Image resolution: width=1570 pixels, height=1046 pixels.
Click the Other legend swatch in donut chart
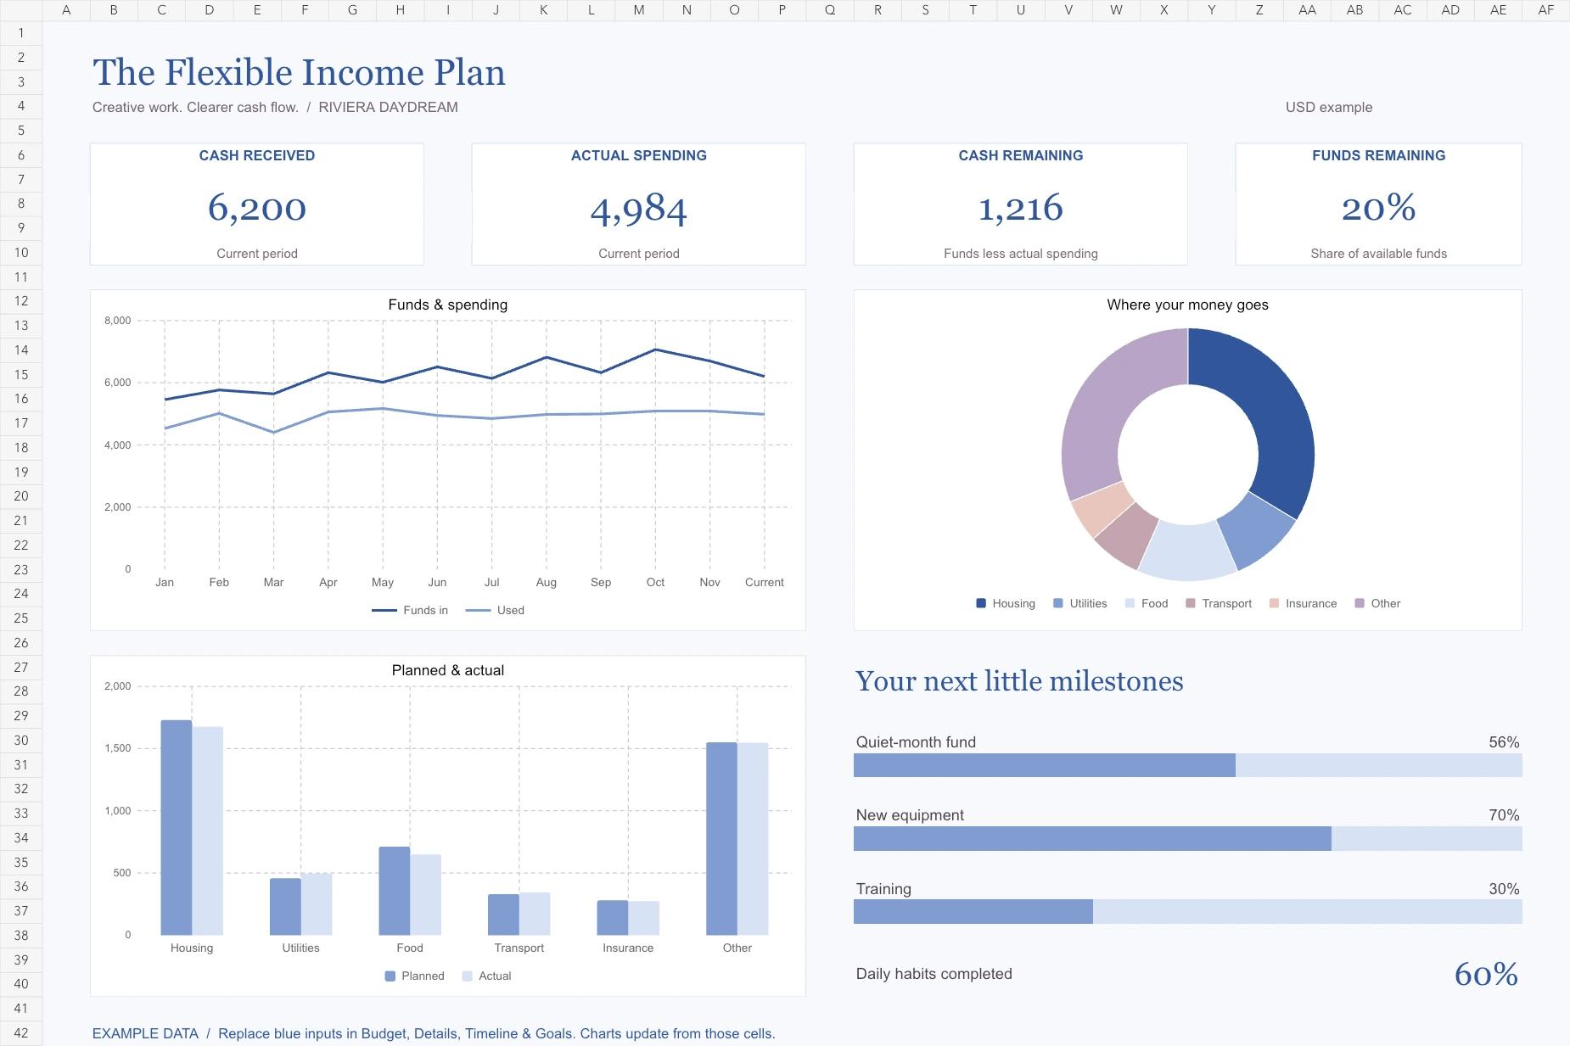click(x=1360, y=603)
